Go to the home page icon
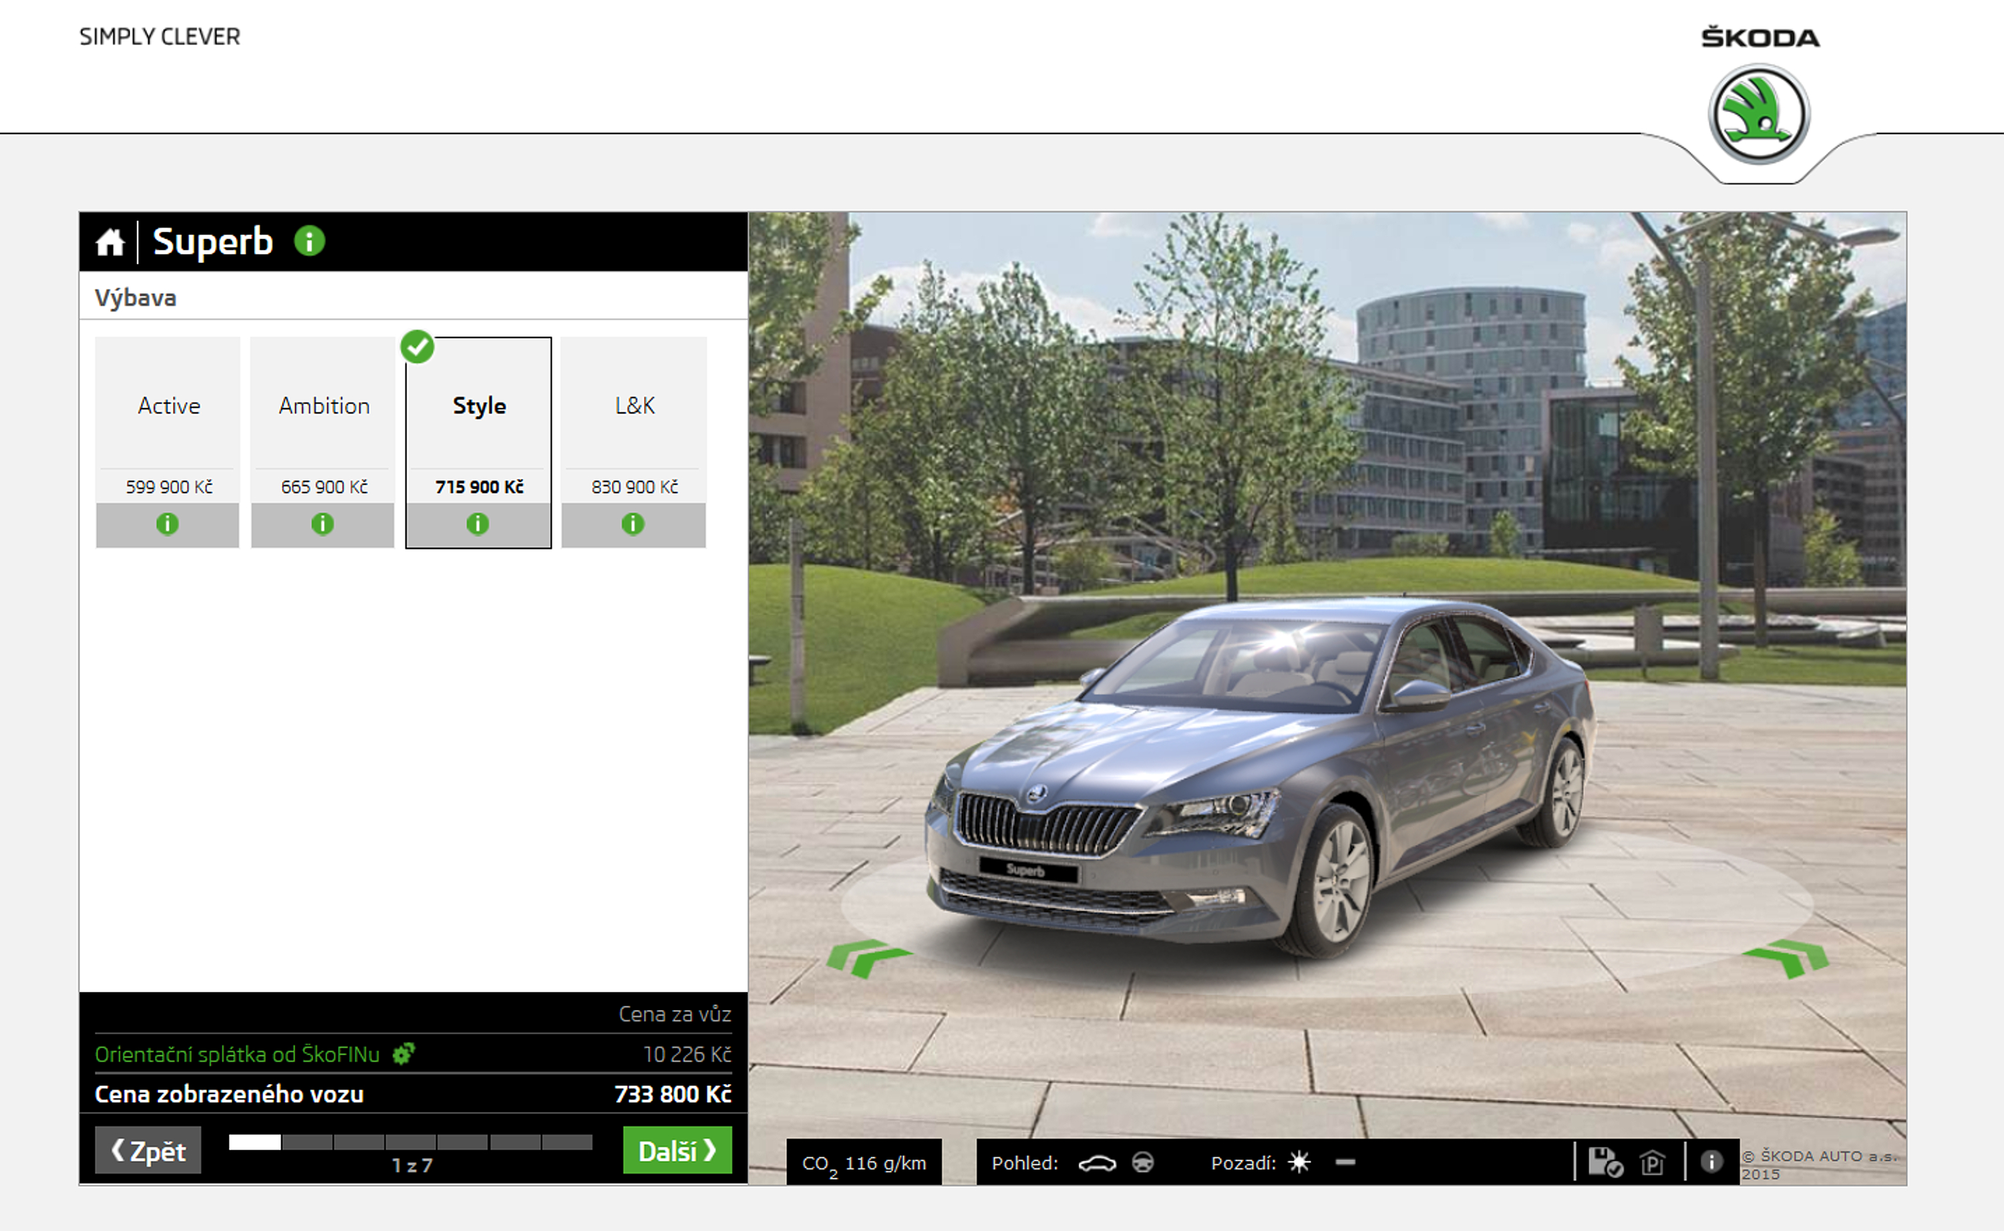 click(110, 242)
